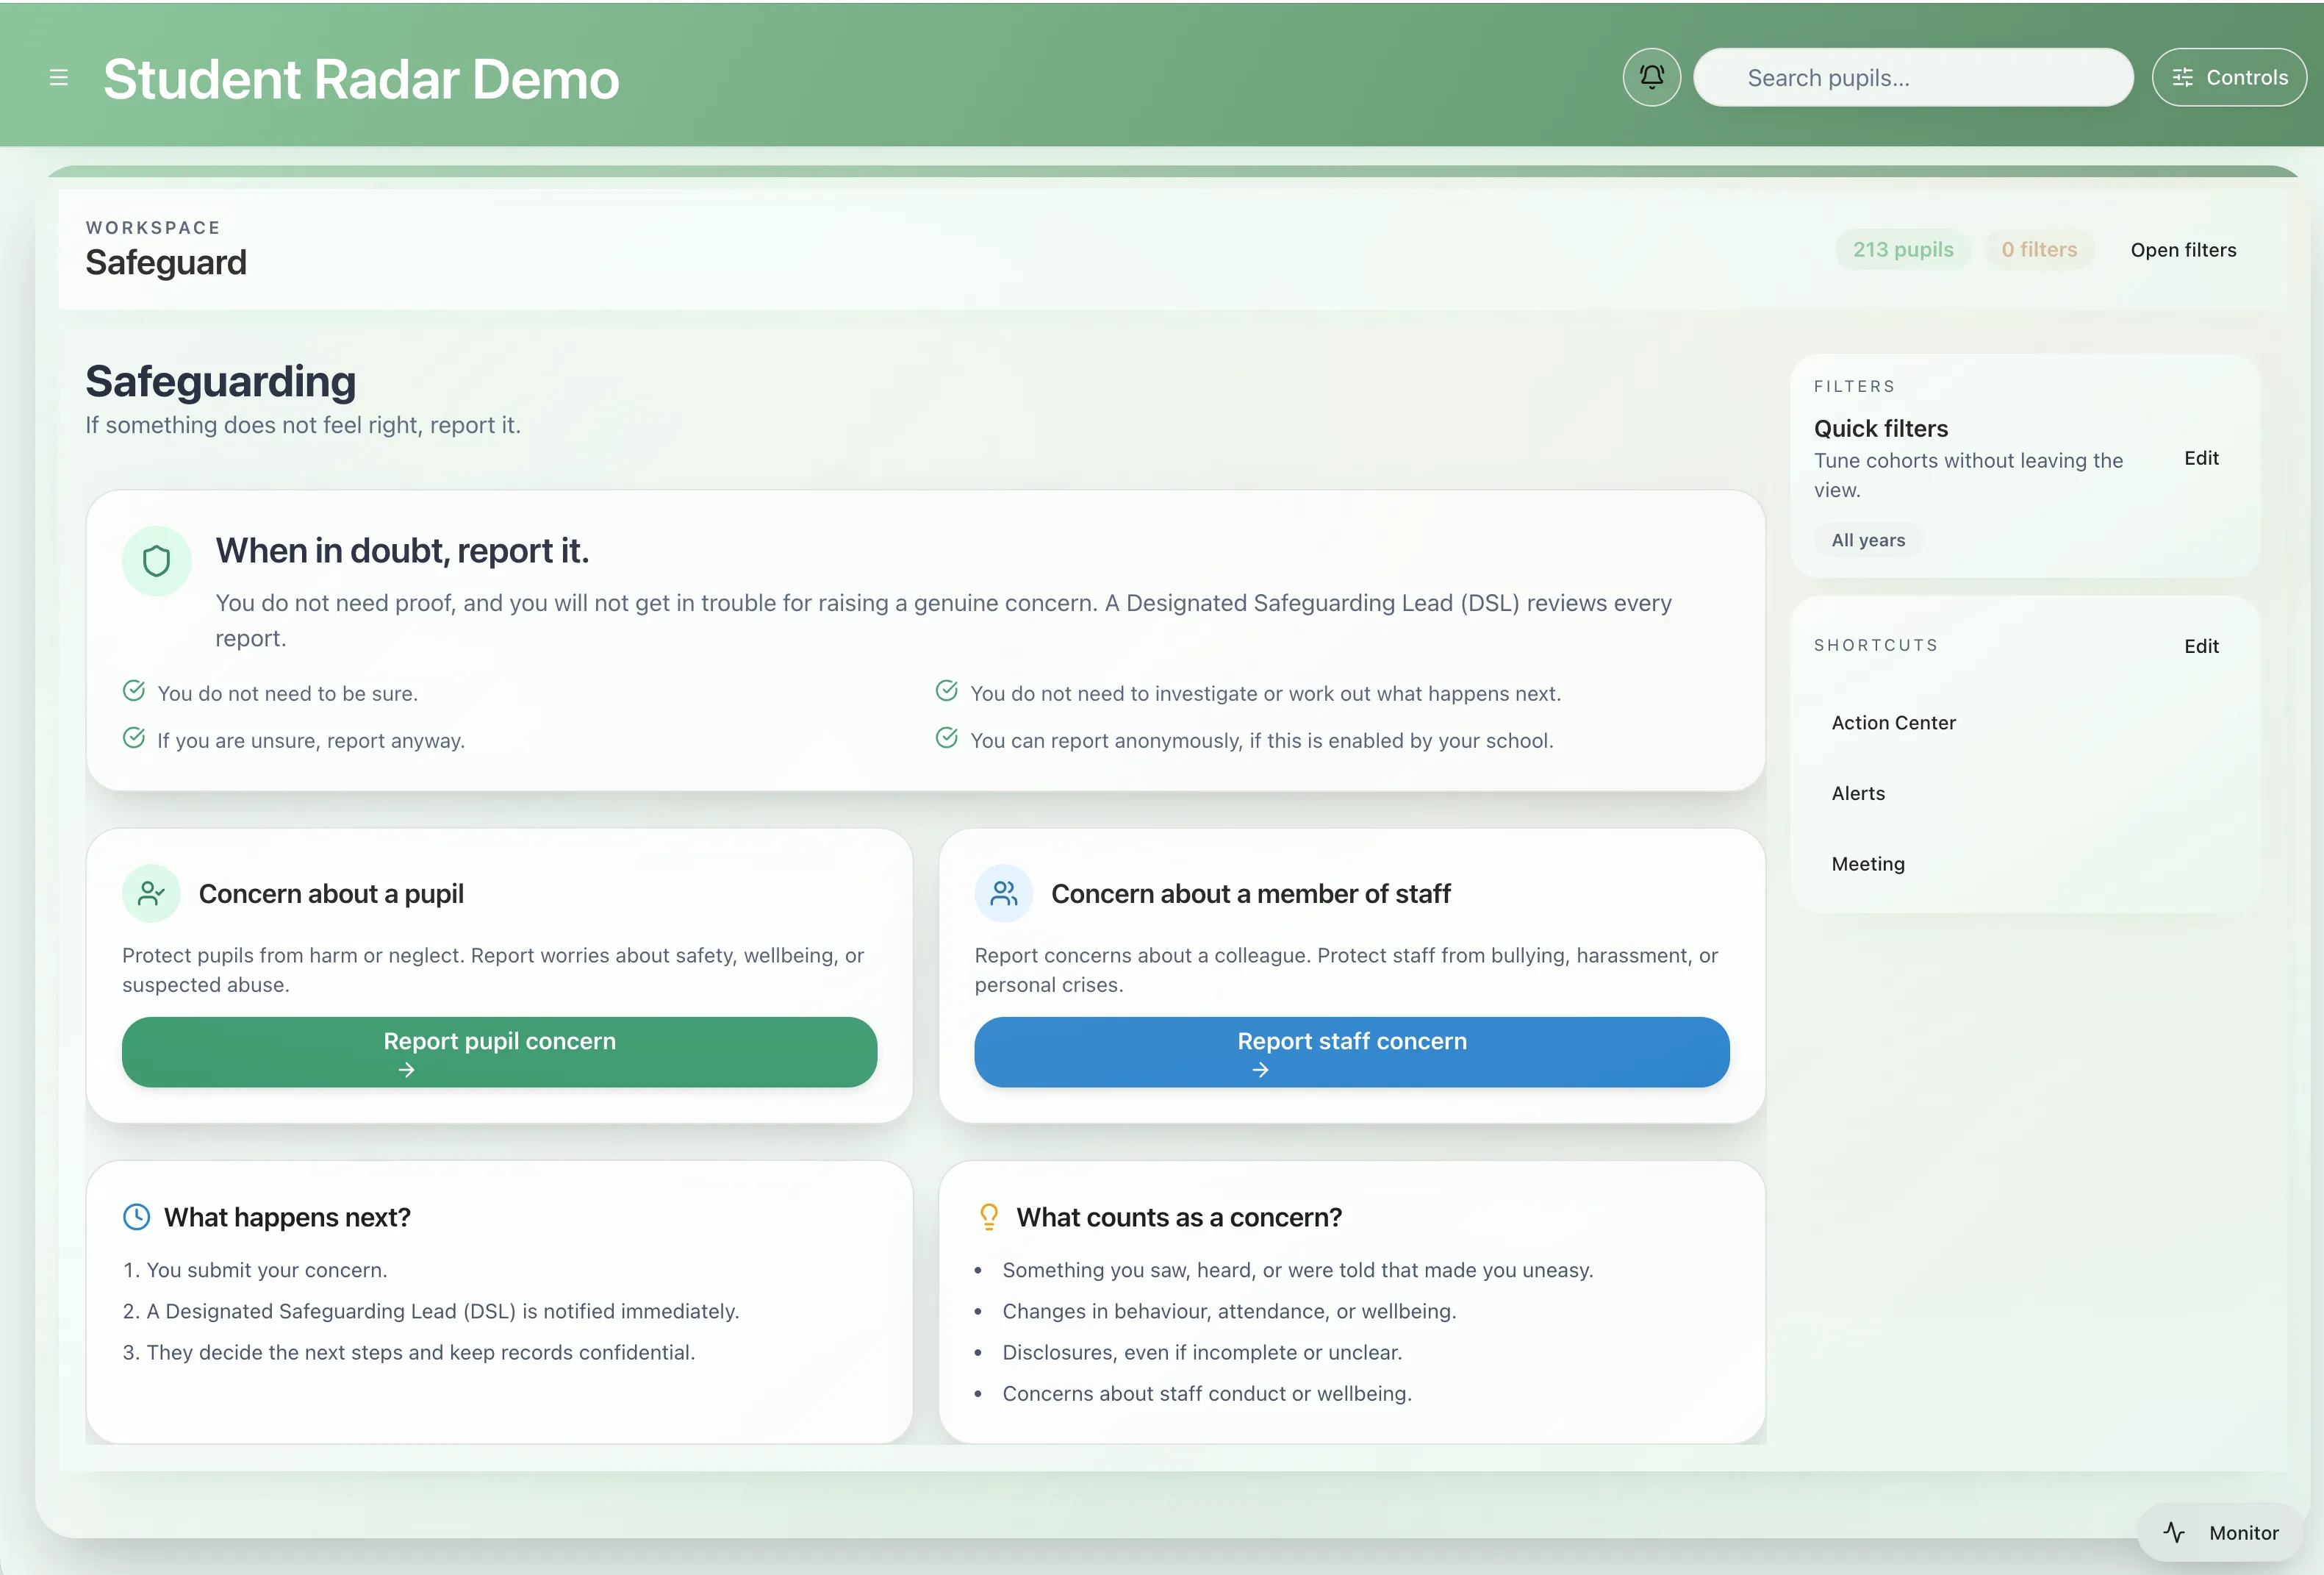Viewport: 2324px width, 1575px height.
Task: Open the hamburger navigation menu
Action: (x=59, y=77)
